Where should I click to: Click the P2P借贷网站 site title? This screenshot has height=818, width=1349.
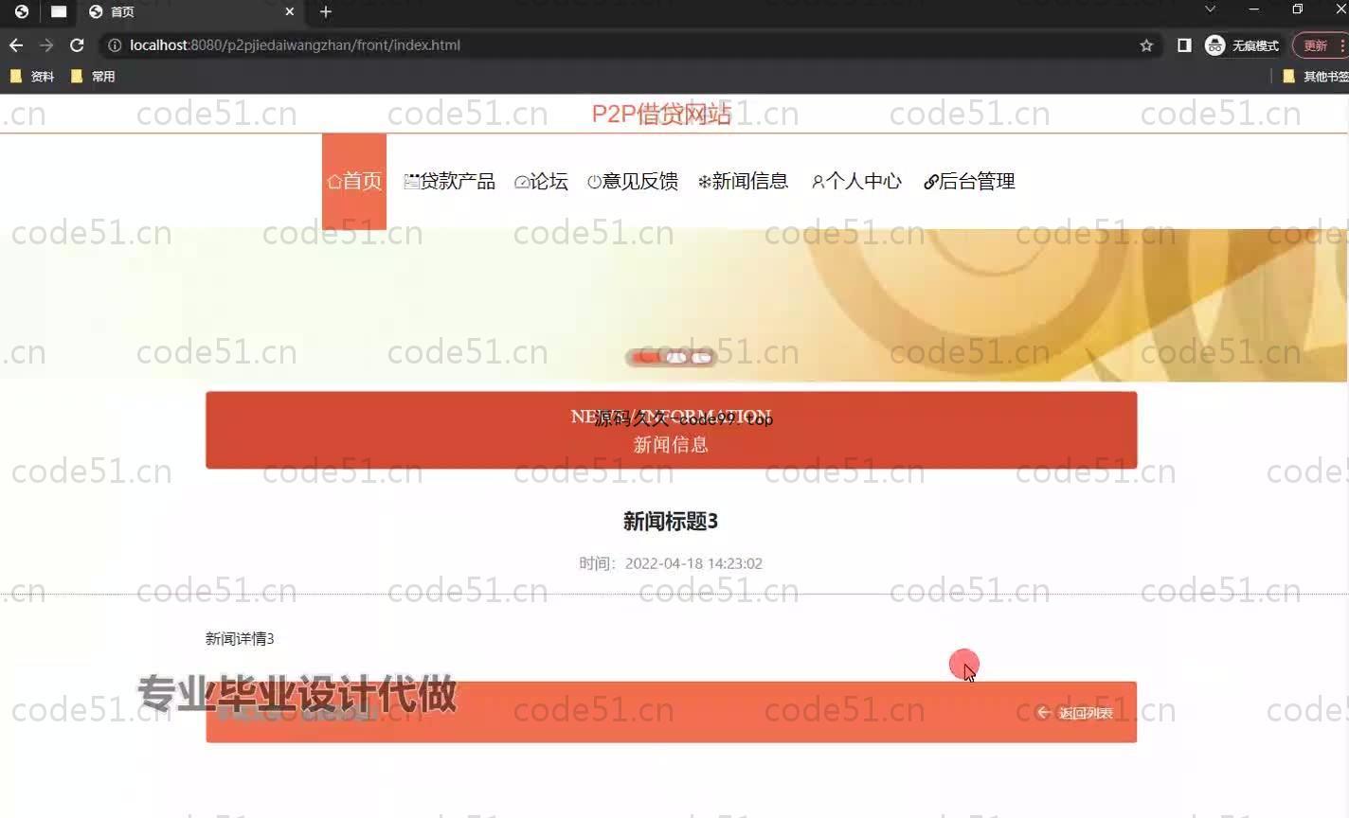(x=661, y=114)
